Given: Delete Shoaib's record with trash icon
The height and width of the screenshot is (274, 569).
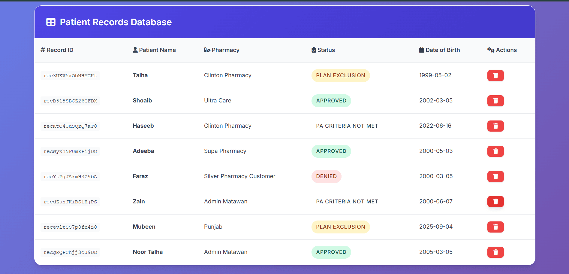Looking at the screenshot, I should coord(495,101).
